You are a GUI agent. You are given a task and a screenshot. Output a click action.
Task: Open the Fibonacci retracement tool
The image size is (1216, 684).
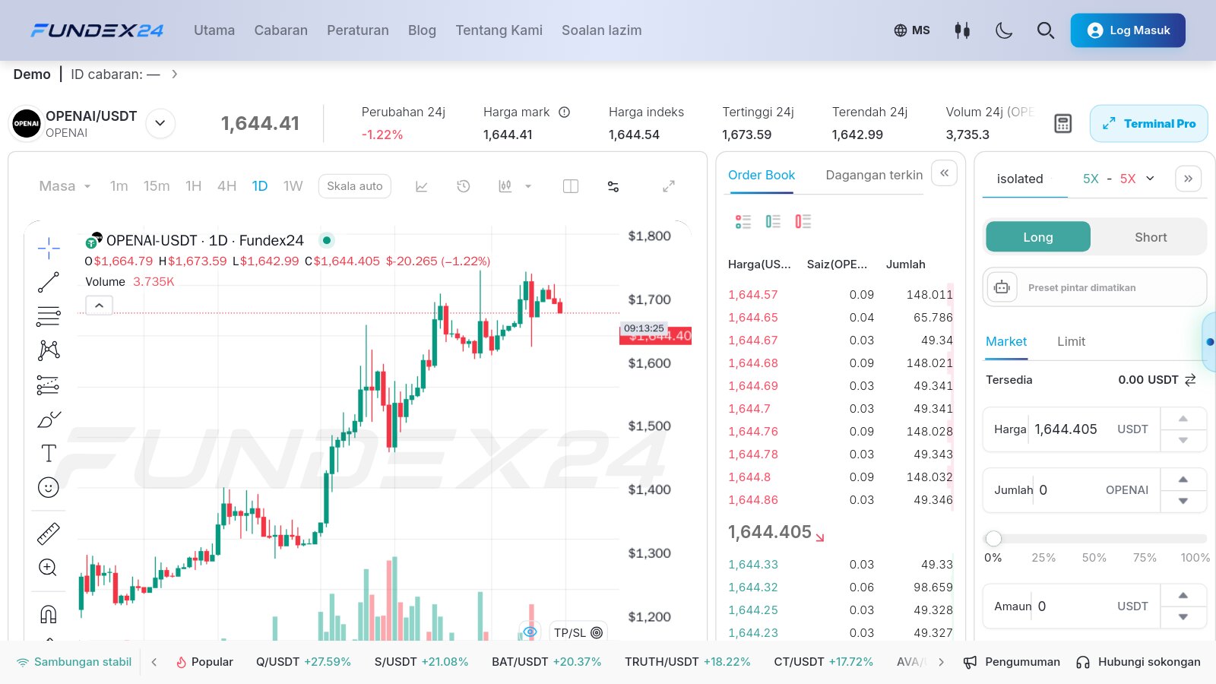pos(49,316)
